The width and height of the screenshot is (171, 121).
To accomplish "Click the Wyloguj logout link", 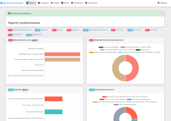I will [x=162, y=3].
